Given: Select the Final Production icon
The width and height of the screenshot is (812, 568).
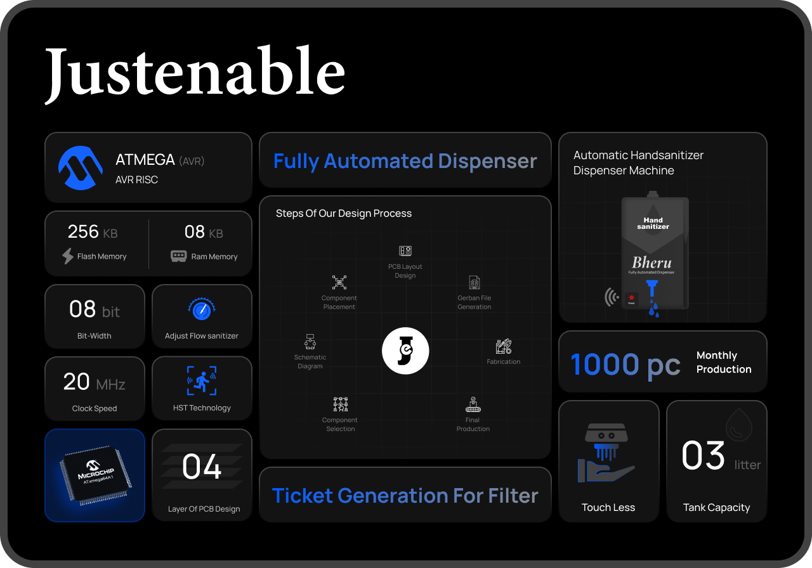Looking at the screenshot, I should (x=473, y=404).
